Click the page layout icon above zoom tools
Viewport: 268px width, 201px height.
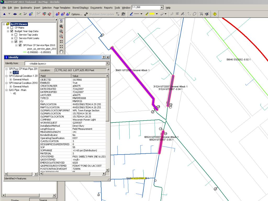61,21
